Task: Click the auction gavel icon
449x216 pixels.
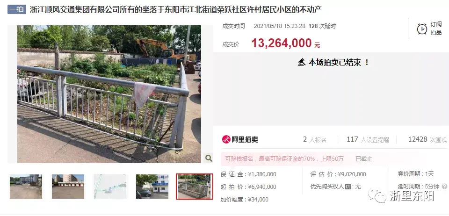Action: 301,62
